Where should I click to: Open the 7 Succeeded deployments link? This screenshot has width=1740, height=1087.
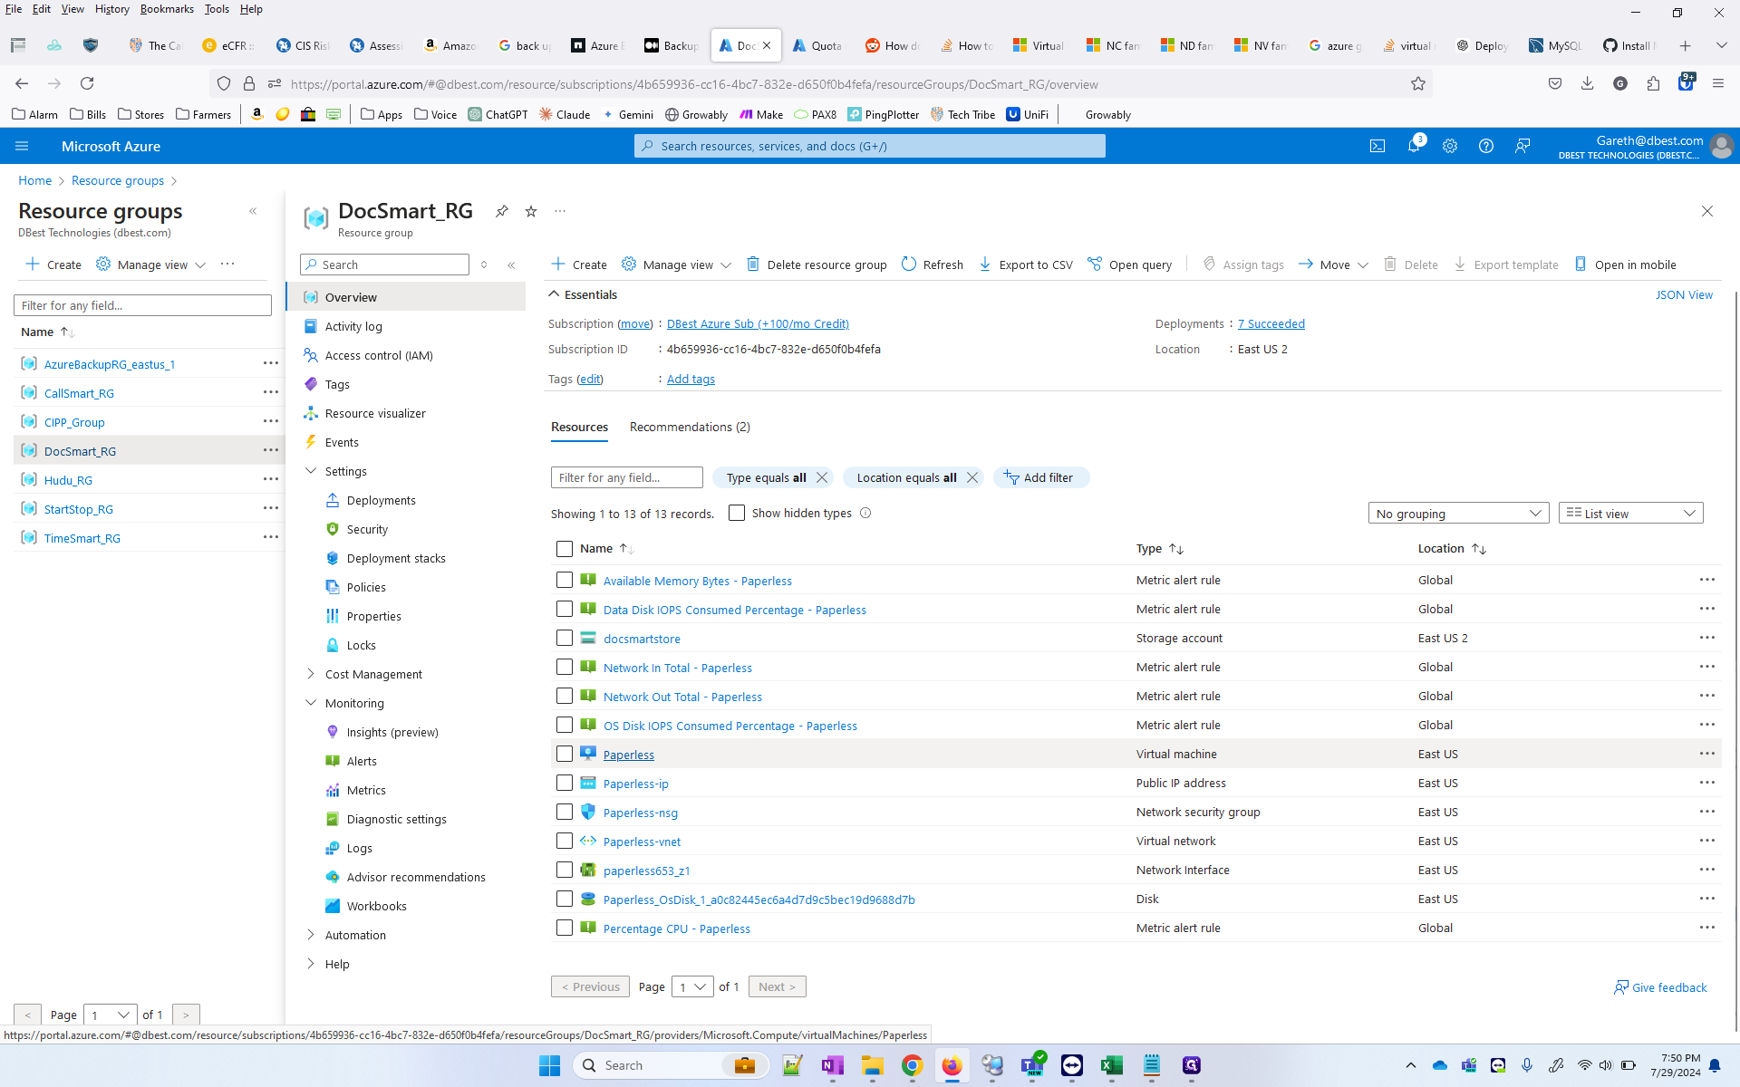coord(1271,323)
